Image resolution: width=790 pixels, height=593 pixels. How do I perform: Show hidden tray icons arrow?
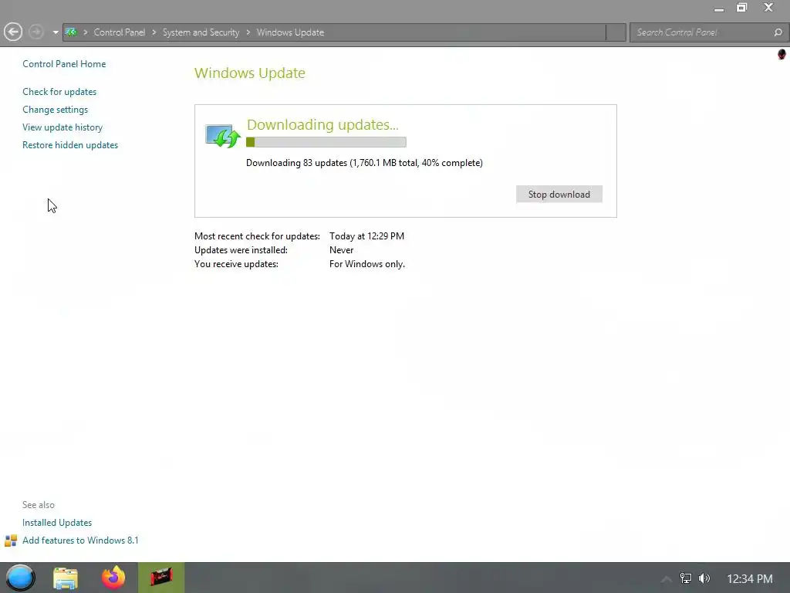(x=667, y=579)
